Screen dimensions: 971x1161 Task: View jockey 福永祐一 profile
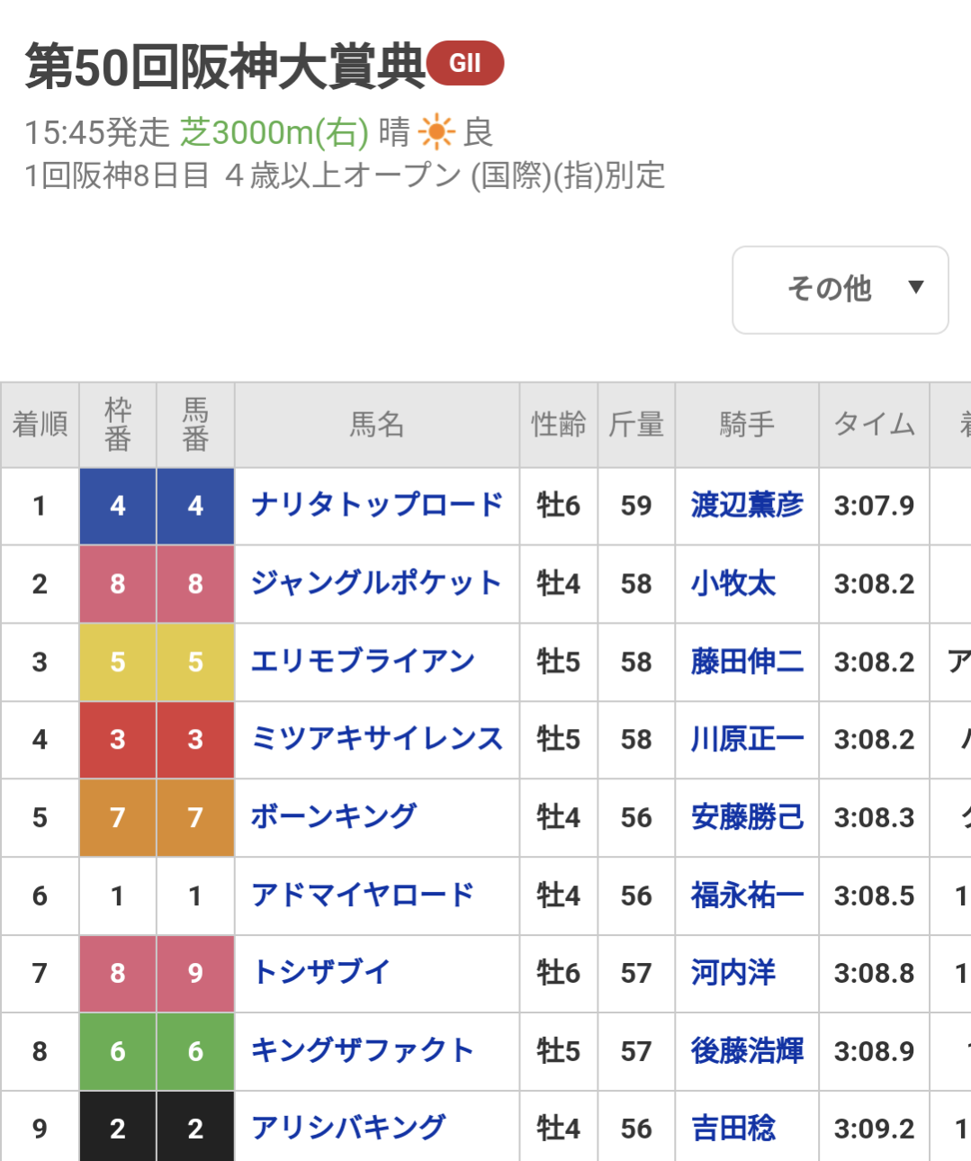[746, 895]
